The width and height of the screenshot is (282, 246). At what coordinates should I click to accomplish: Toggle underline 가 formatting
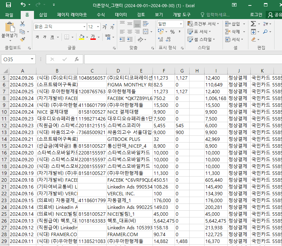click(52, 37)
